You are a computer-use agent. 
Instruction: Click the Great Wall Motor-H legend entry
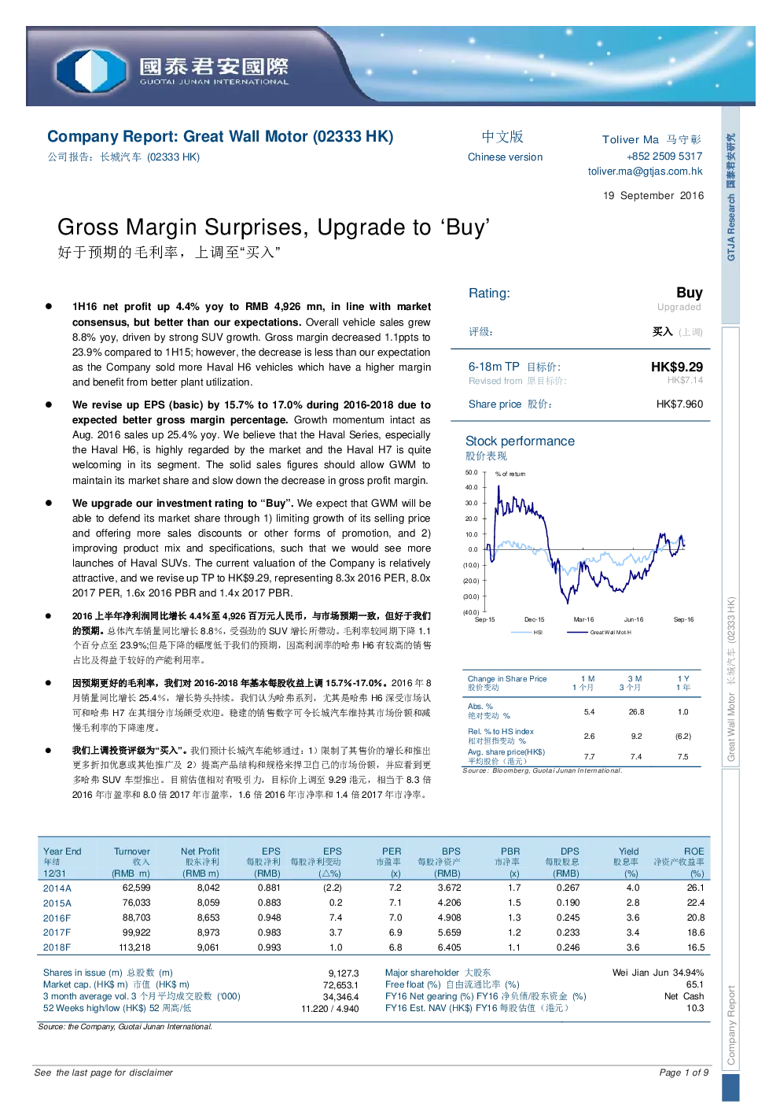click(600, 633)
